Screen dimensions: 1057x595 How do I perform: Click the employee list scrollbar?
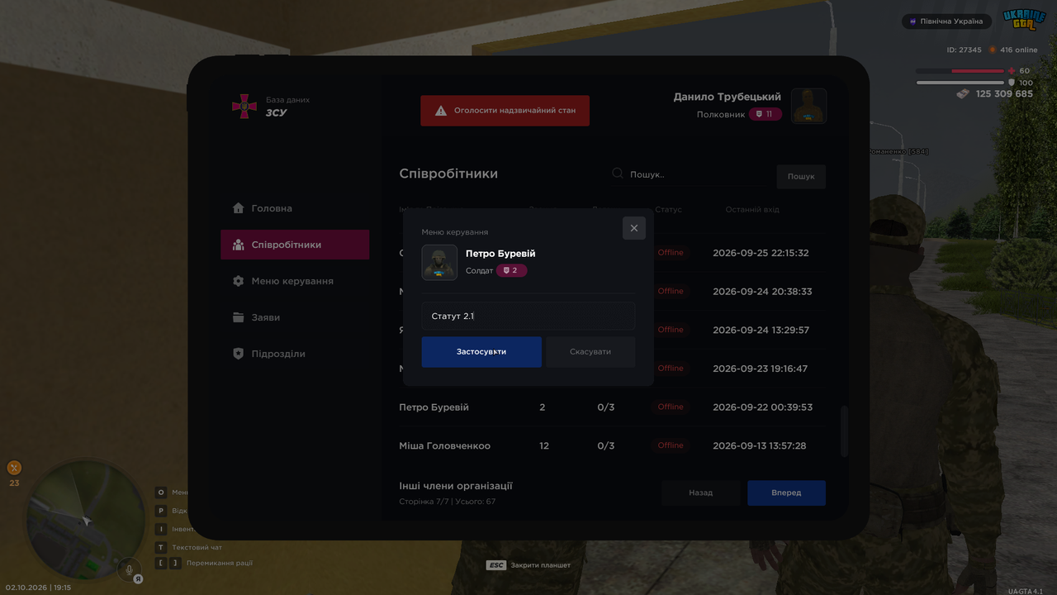tap(844, 431)
